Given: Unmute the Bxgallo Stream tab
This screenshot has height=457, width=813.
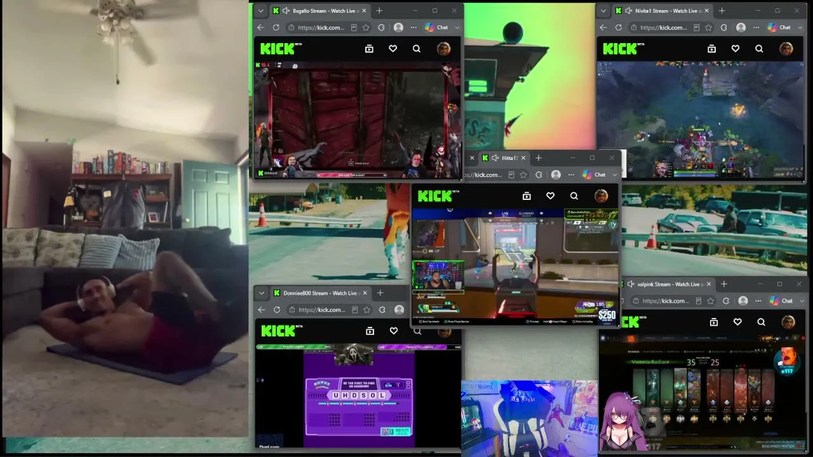Looking at the screenshot, I should pyautogui.click(x=286, y=11).
